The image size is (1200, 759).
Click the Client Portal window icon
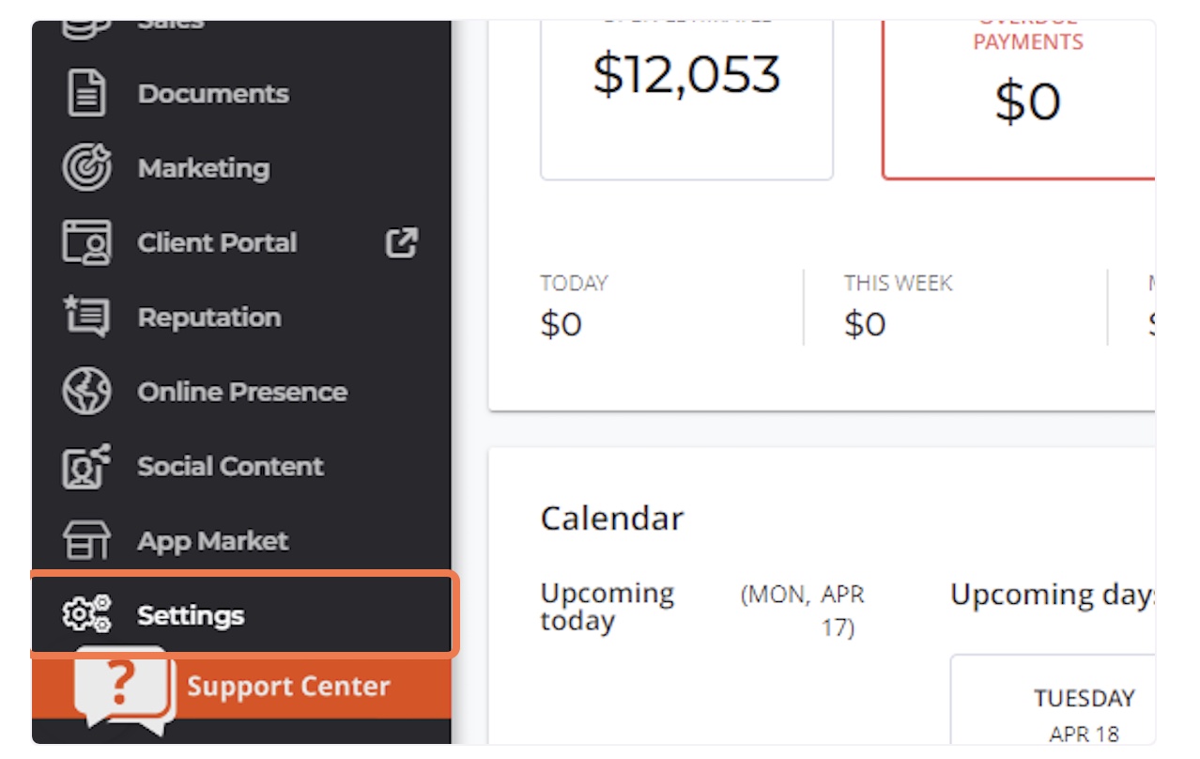tap(86, 242)
